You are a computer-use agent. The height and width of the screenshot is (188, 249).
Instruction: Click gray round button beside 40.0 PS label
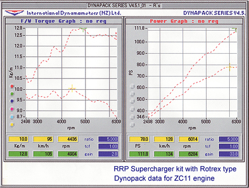(x=132, y=109)
